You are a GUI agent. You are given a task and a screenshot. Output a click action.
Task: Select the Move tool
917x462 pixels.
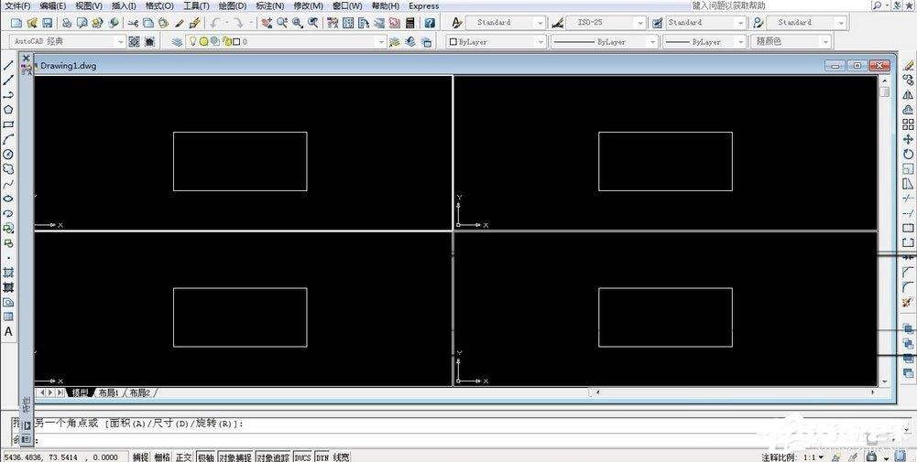(908, 139)
